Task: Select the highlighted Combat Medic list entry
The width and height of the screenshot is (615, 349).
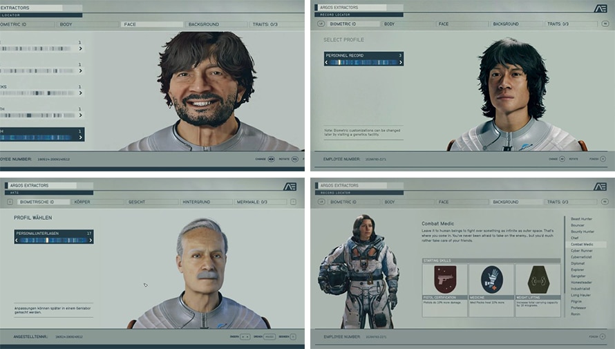Action: (x=587, y=245)
